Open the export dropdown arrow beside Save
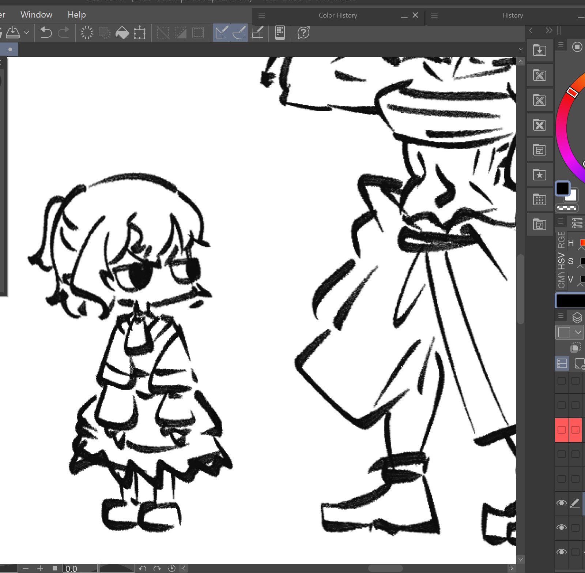Screen dimensions: 585x573 pyautogui.click(x=26, y=33)
